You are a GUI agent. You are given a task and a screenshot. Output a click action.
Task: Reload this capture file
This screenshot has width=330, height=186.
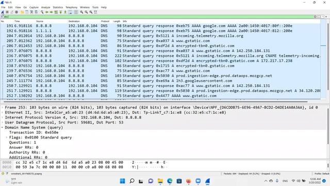(x=36, y=12)
